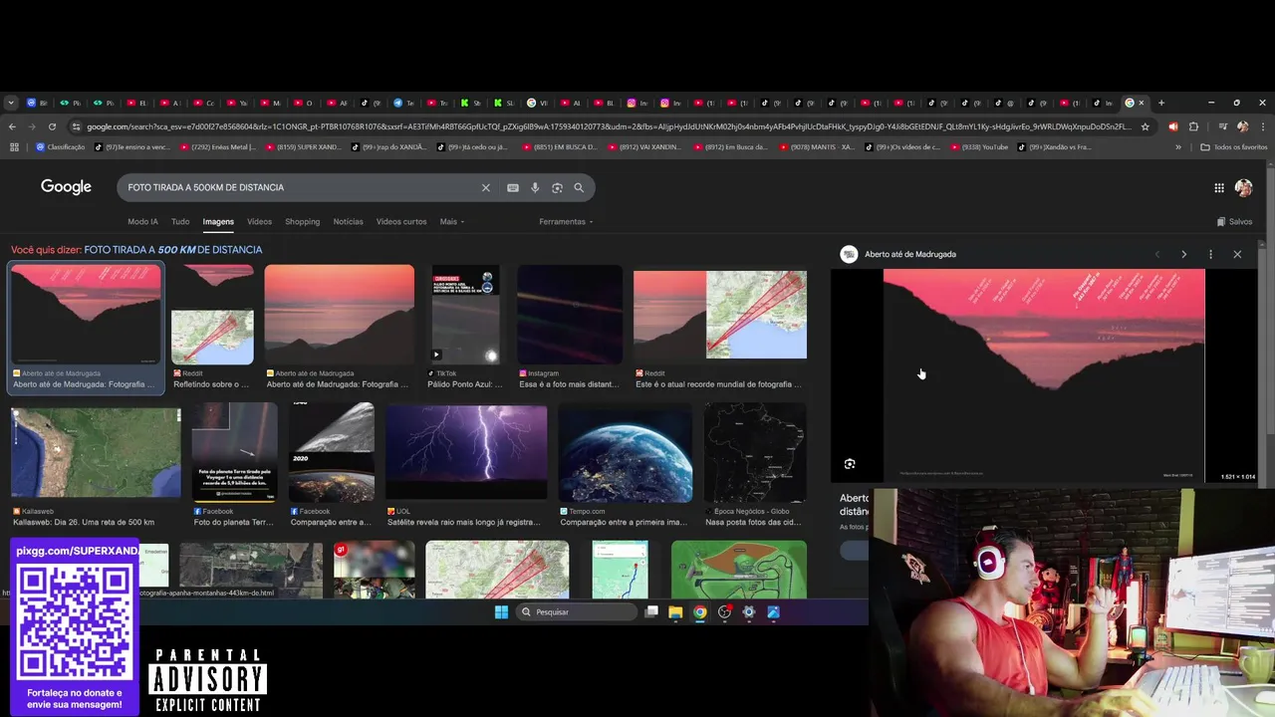Open the Google account avatar
This screenshot has width=1275, height=717.
pos(1243,187)
